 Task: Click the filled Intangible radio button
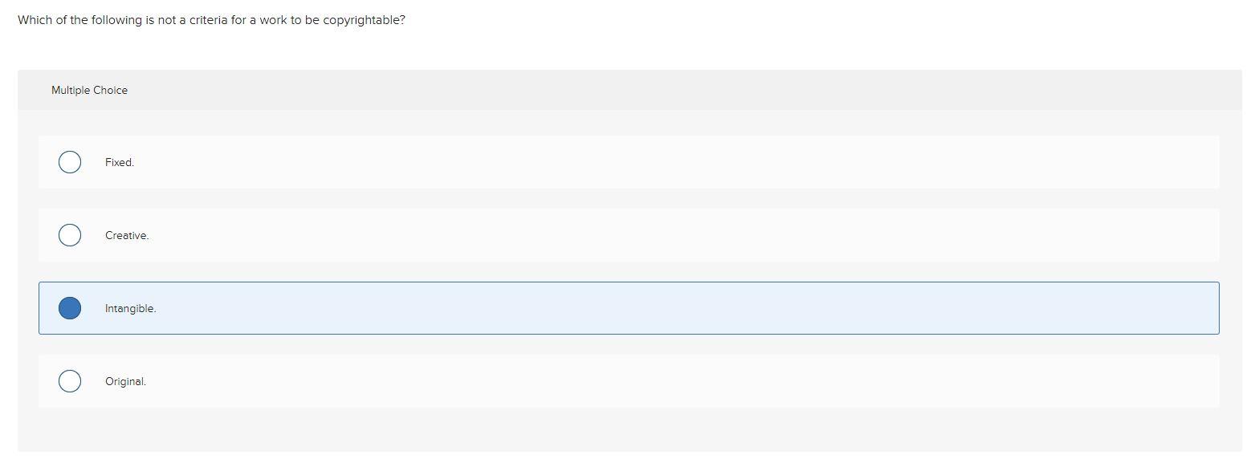[69, 307]
